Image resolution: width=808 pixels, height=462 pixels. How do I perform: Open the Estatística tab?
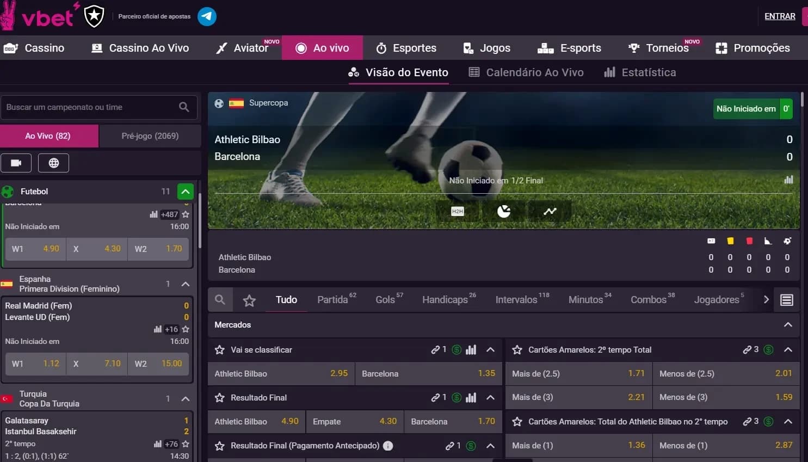(x=640, y=72)
